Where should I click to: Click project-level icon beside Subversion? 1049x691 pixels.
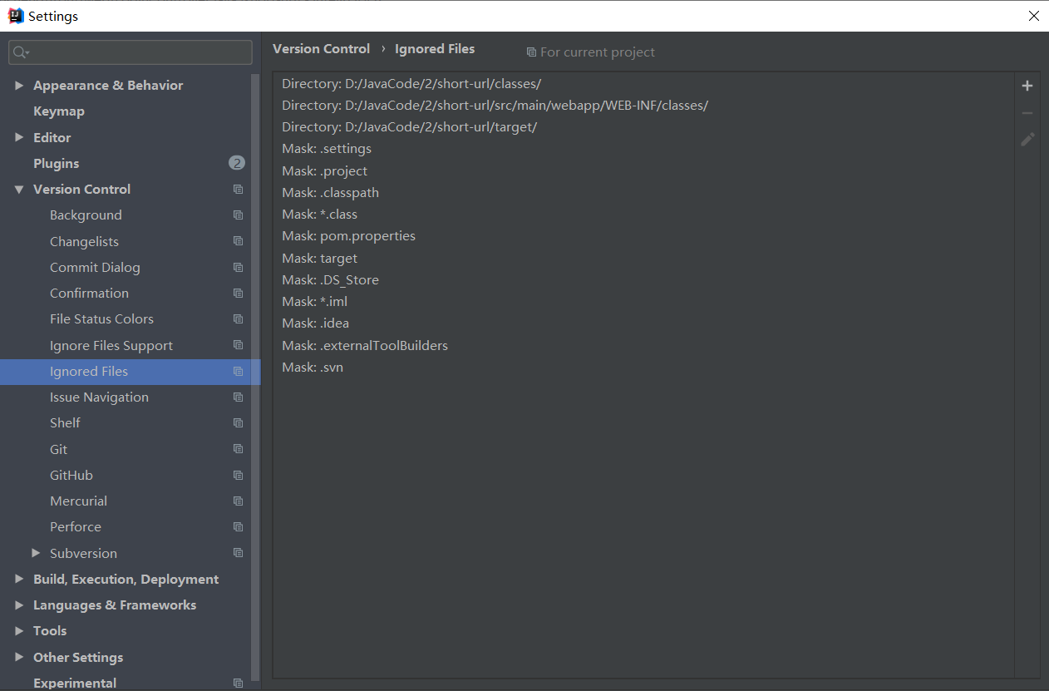(238, 553)
